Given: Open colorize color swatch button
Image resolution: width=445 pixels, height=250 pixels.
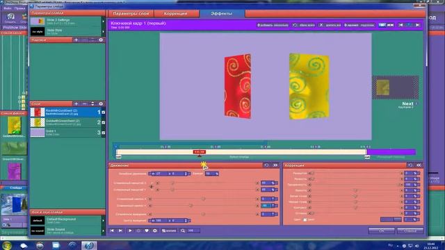Looking at the screenshot, I should [x=391, y=219].
